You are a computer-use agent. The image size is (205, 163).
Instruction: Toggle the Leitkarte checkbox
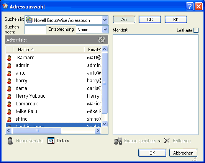click(x=196, y=30)
